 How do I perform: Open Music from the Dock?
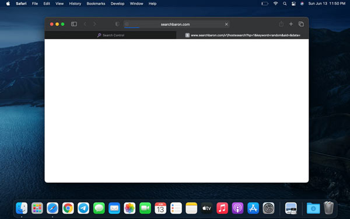[x=222, y=208]
